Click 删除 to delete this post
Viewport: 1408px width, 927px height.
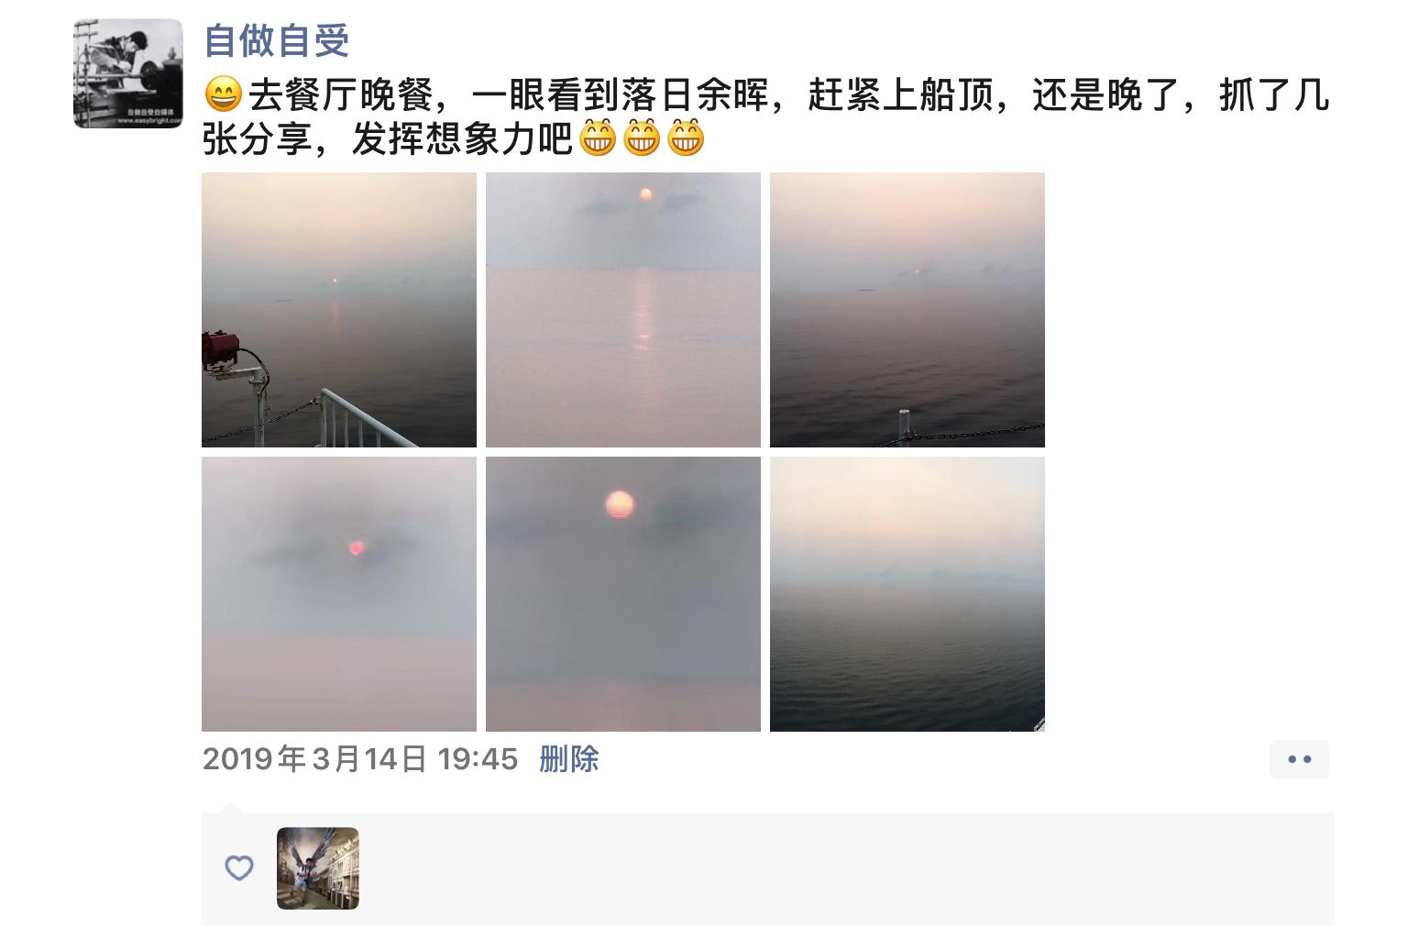(568, 759)
